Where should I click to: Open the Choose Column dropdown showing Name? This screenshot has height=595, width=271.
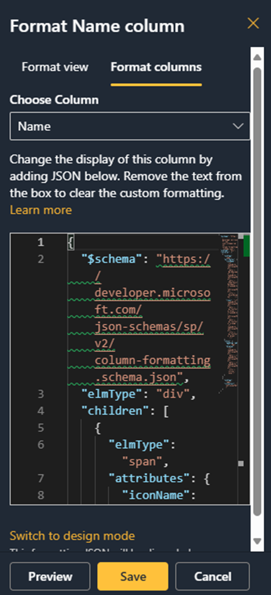click(x=130, y=126)
